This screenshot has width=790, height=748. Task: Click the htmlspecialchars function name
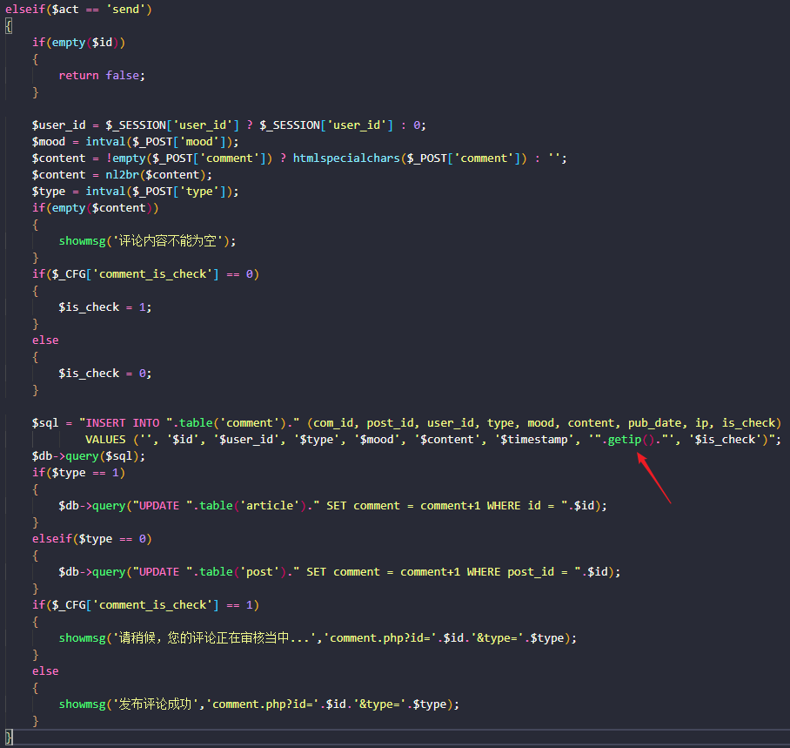[x=346, y=158]
